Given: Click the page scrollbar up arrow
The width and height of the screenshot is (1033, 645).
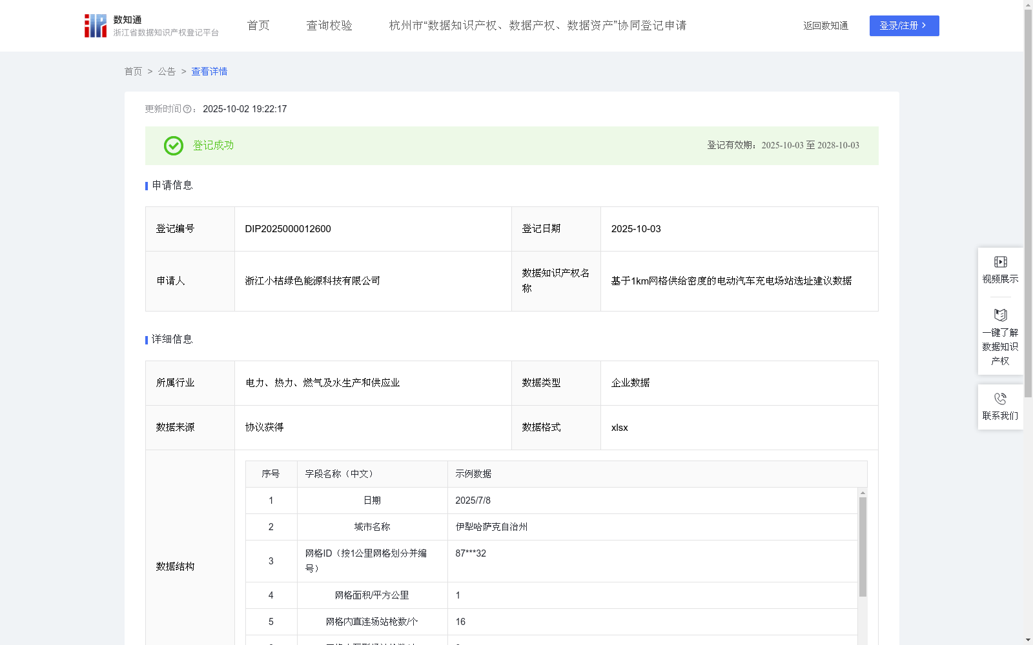Looking at the screenshot, I should (1028, 5).
